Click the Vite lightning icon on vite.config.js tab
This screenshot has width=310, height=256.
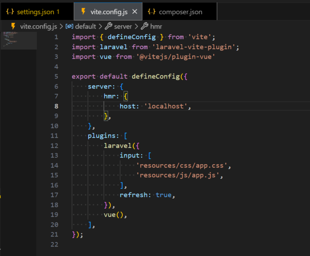click(83, 12)
